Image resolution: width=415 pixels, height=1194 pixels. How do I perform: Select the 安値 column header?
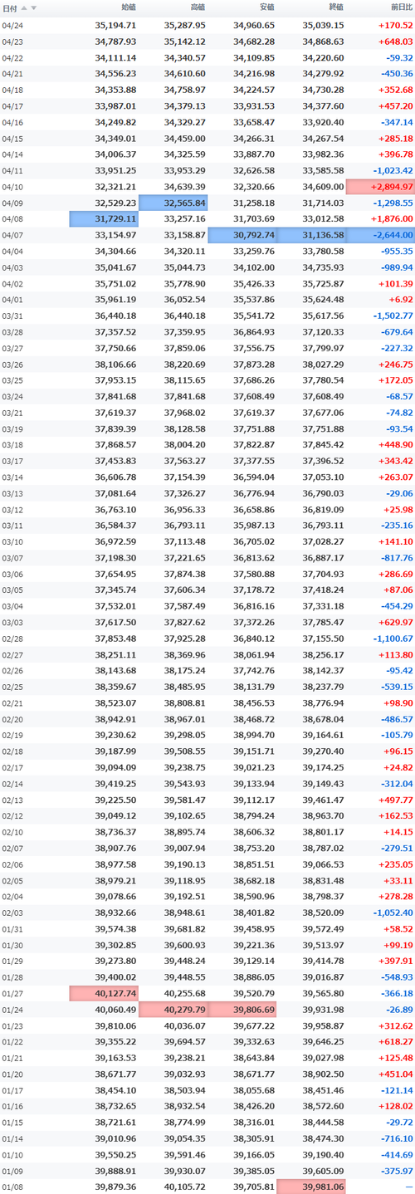pos(266,7)
